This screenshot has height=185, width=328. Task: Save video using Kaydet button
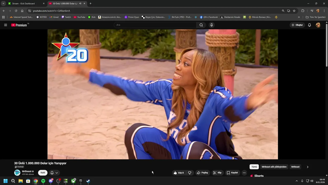[x=232, y=173]
